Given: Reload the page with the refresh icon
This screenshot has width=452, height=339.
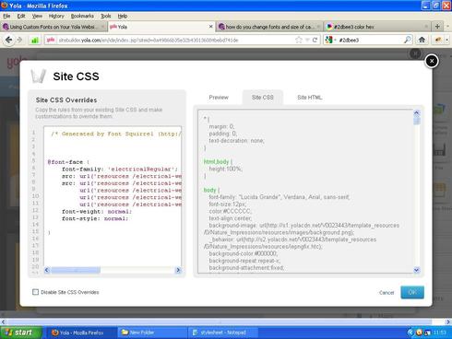Looking at the screenshot, I should (x=315, y=40).
